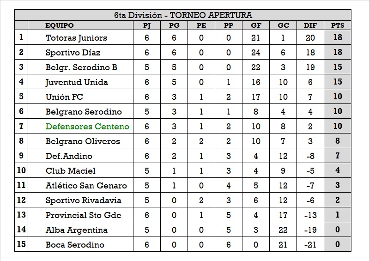The image size is (369, 261).
Task: Click the DIF column header
Action: click(310, 25)
